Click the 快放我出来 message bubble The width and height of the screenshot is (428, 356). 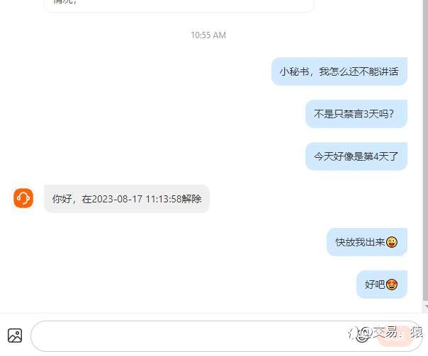point(367,242)
